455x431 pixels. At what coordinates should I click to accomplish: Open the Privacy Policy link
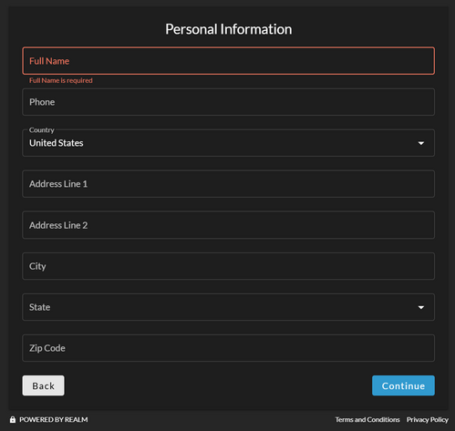click(428, 419)
